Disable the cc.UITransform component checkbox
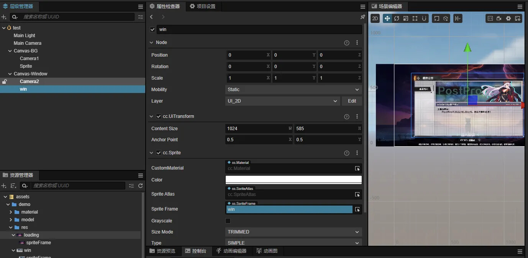The width and height of the screenshot is (528, 258). (x=159, y=116)
